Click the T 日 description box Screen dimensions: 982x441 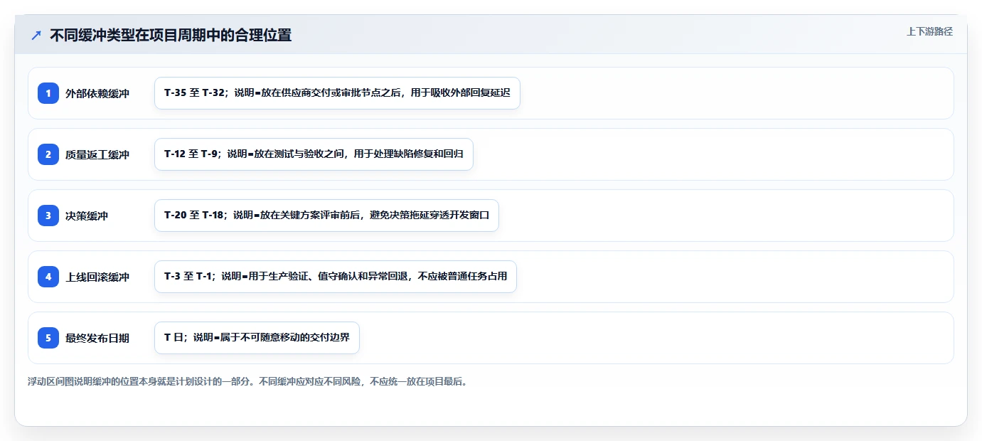(257, 338)
